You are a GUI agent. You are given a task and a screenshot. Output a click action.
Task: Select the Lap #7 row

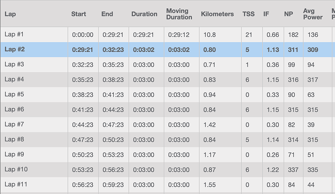point(167,125)
